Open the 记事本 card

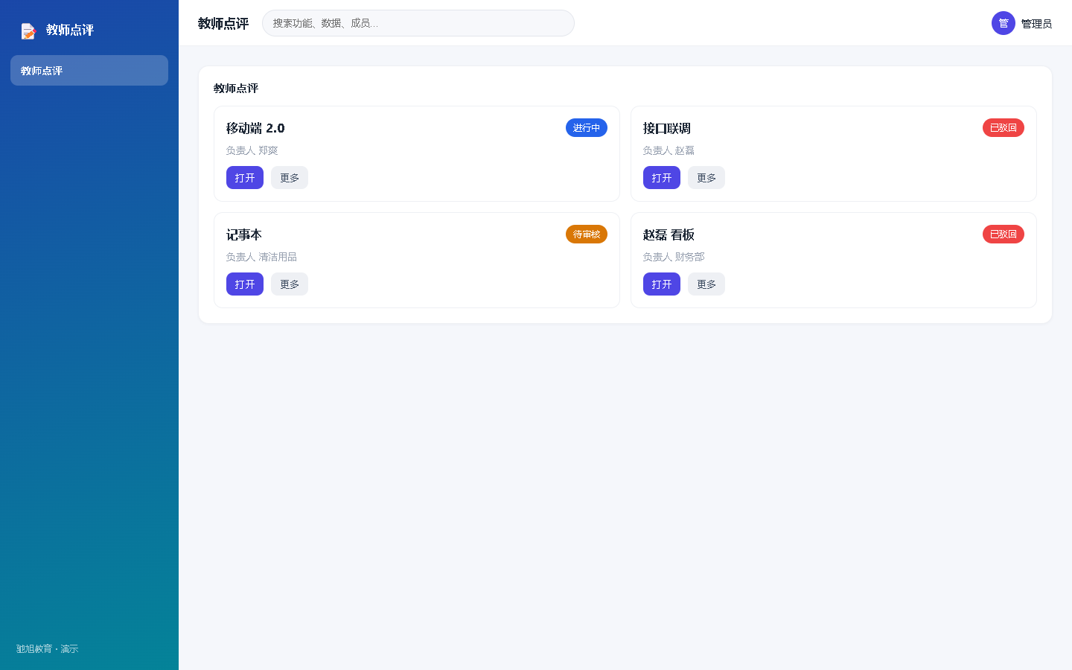pos(245,284)
